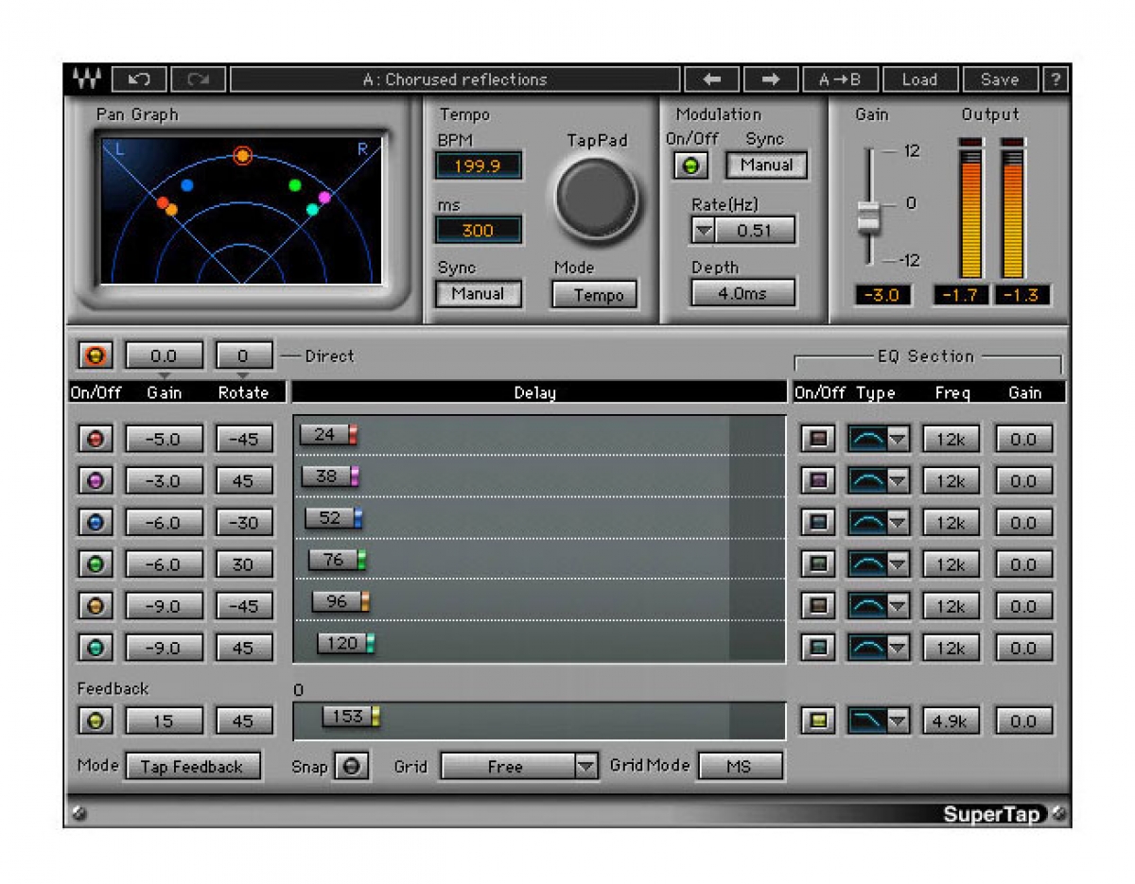Toggle EQ on for the orange tap row
The height and width of the screenshot is (884, 1135).
pyautogui.click(x=818, y=606)
